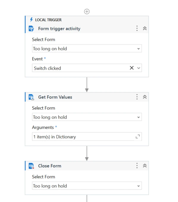Click the add activity plus icon at top
Viewport: 178px width, 202px height.
(87, 11)
